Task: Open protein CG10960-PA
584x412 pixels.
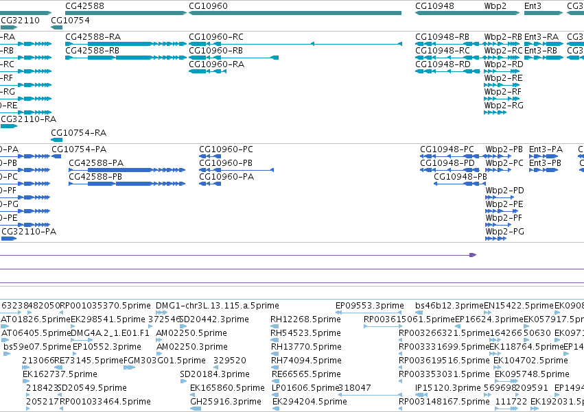Action: tap(226, 177)
